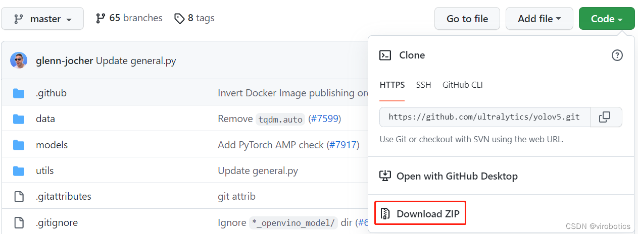Click the branches fork icon
This screenshot has height=234, width=638.
[101, 19]
